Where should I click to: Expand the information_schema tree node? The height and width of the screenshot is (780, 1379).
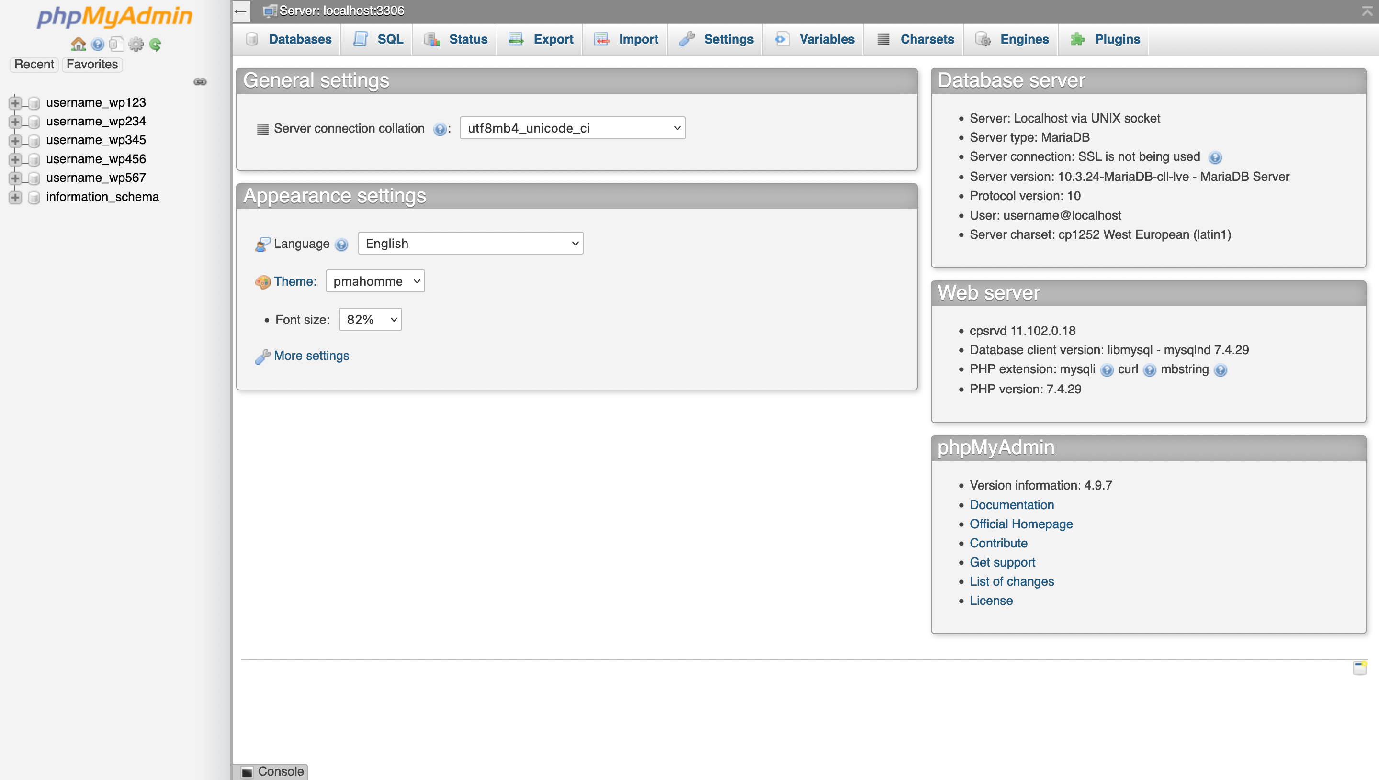[x=15, y=197]
